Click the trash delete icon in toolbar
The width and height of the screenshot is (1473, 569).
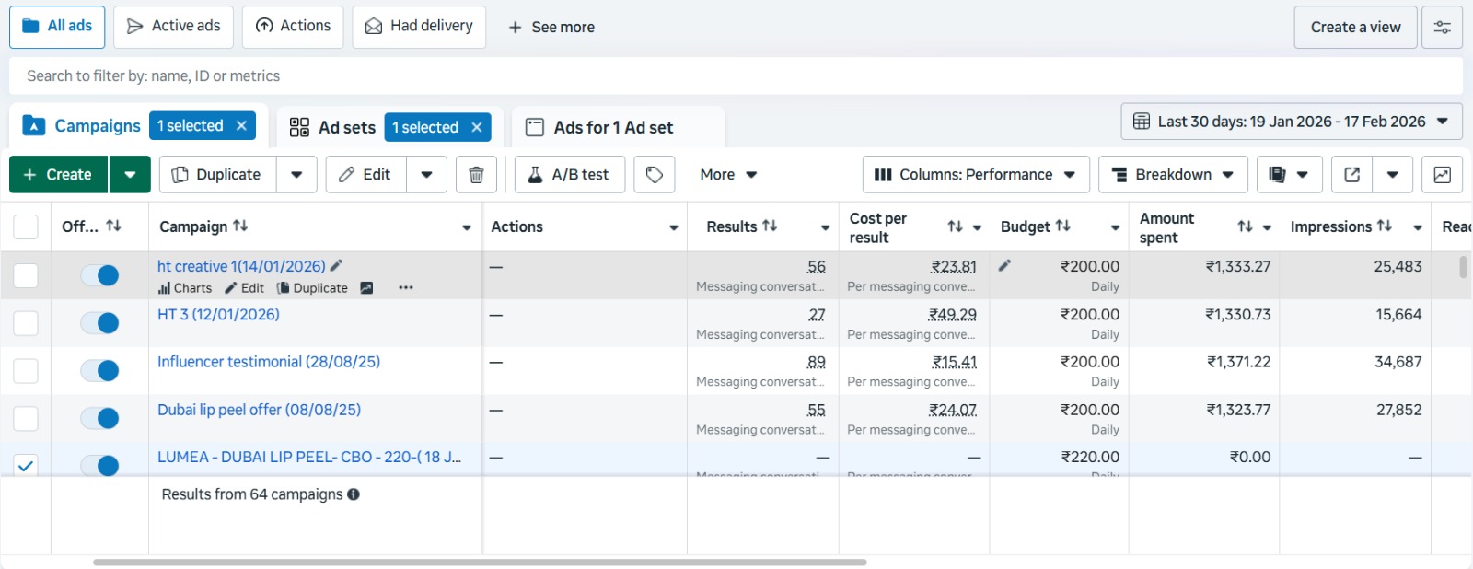click(476, 175)
